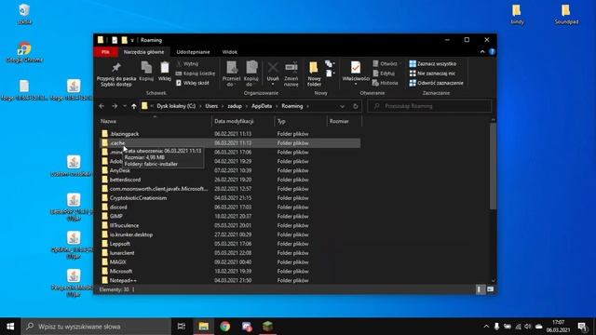The height and width of the screenshot is (335, 596).
Task: Click the file list vertical scrollbar
Action: click(493, 166)
